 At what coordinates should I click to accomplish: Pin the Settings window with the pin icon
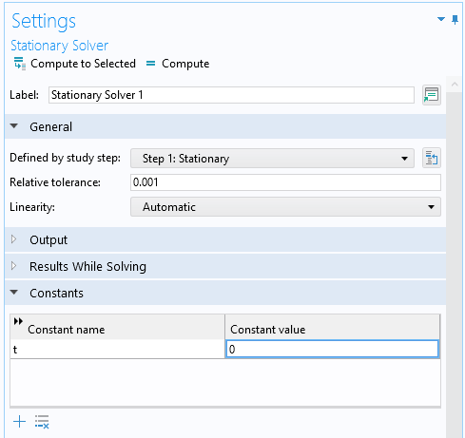click(455, 20)
